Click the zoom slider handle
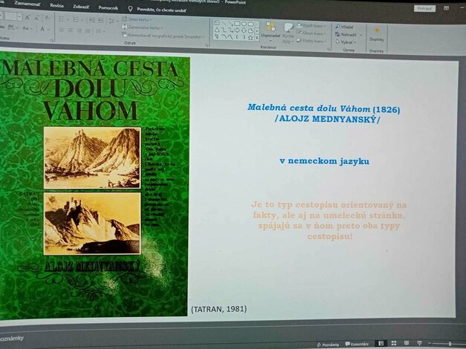 (x=450, y=344)
